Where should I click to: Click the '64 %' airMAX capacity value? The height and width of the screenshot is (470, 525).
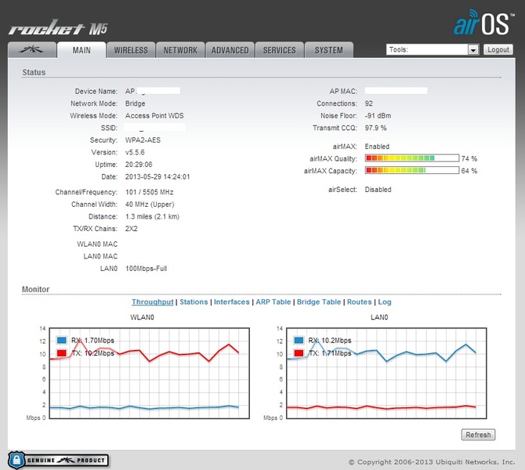(x=469, y=171)
